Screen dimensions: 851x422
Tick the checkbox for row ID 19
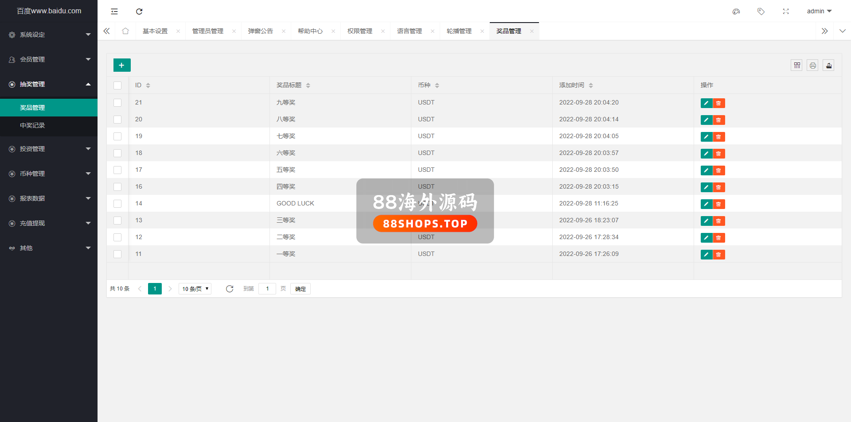click(117, 136)
